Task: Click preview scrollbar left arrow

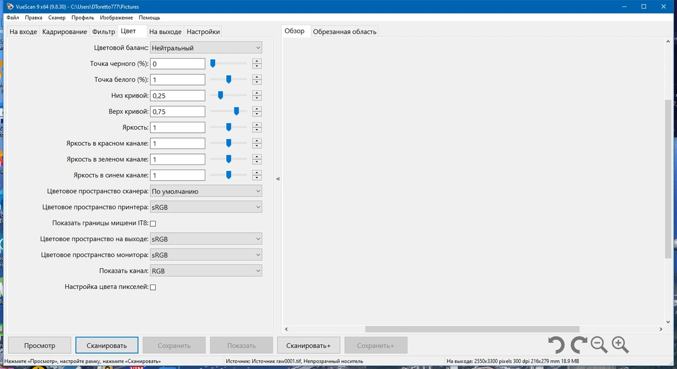Action: 286,329
